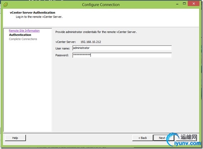Click the vCenter Server IP 192.168.10.212
This screenshot has height=149, width=203.
(91, 42)
